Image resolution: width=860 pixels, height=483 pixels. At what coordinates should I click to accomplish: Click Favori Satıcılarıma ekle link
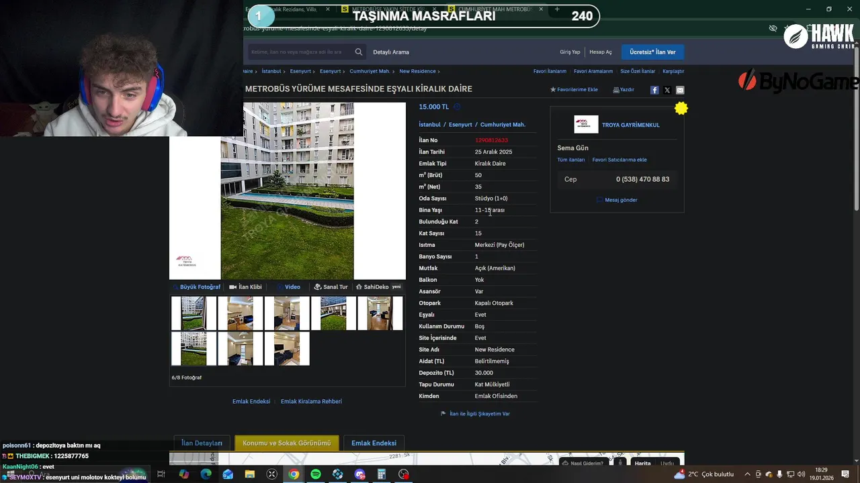(x=619, y=160)
